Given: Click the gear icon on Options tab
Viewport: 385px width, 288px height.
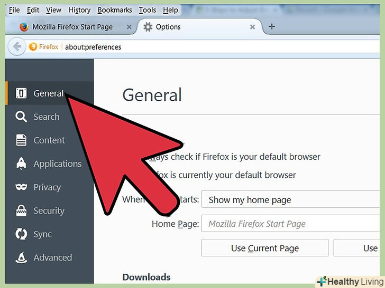Looking at the screenshot, I should tap(148, 27).
